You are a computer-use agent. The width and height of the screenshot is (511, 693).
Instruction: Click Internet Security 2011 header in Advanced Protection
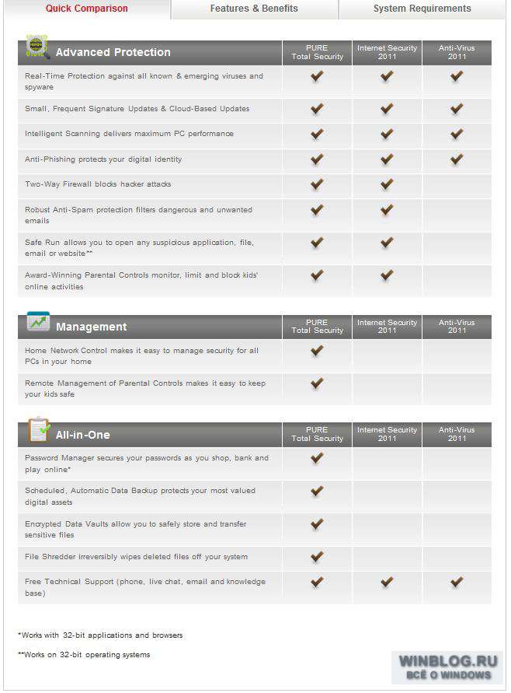387,53
